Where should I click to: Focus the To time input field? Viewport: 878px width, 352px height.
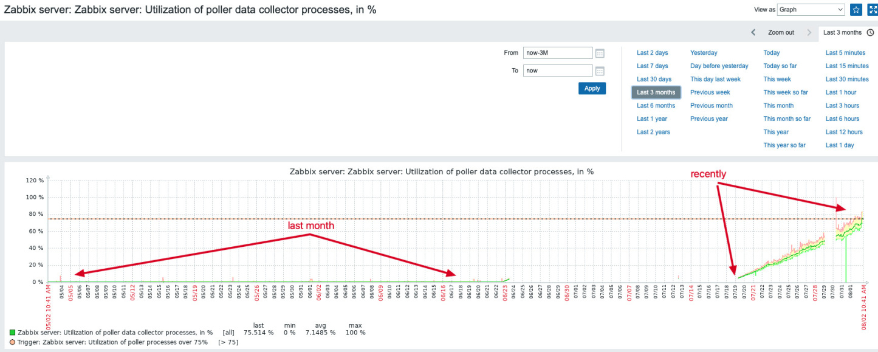[557, 71]
